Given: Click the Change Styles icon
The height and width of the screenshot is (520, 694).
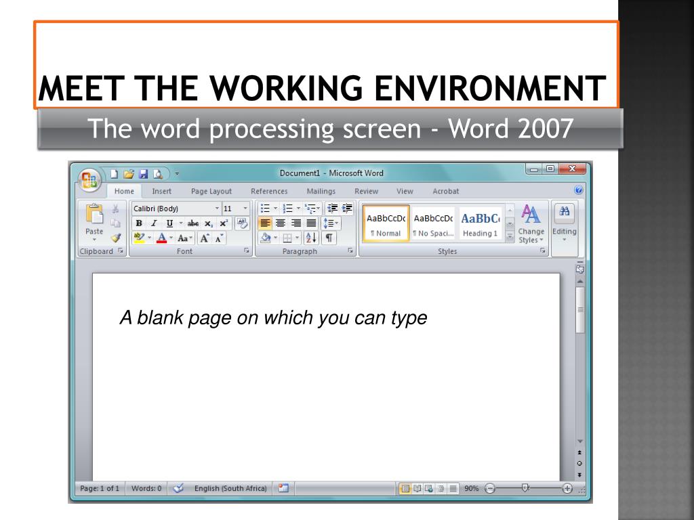Looking at the screenshot, I should pos(531,214).
